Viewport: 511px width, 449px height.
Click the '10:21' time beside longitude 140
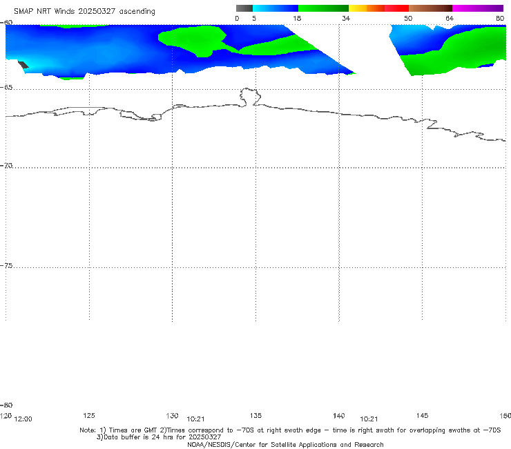tap(369, 419)
